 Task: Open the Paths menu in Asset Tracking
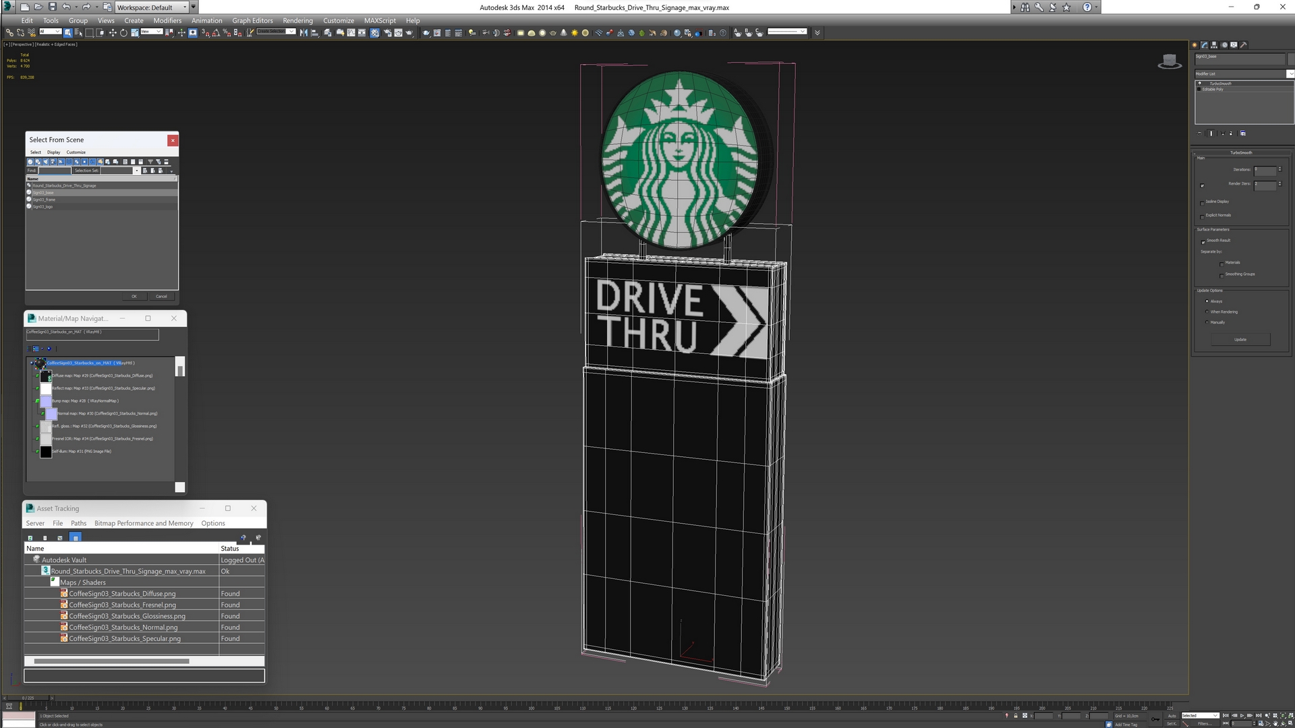[x=78, y=523]
